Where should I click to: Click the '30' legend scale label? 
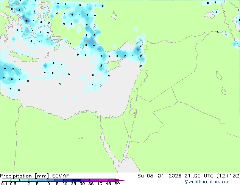(x=82, y=183)
